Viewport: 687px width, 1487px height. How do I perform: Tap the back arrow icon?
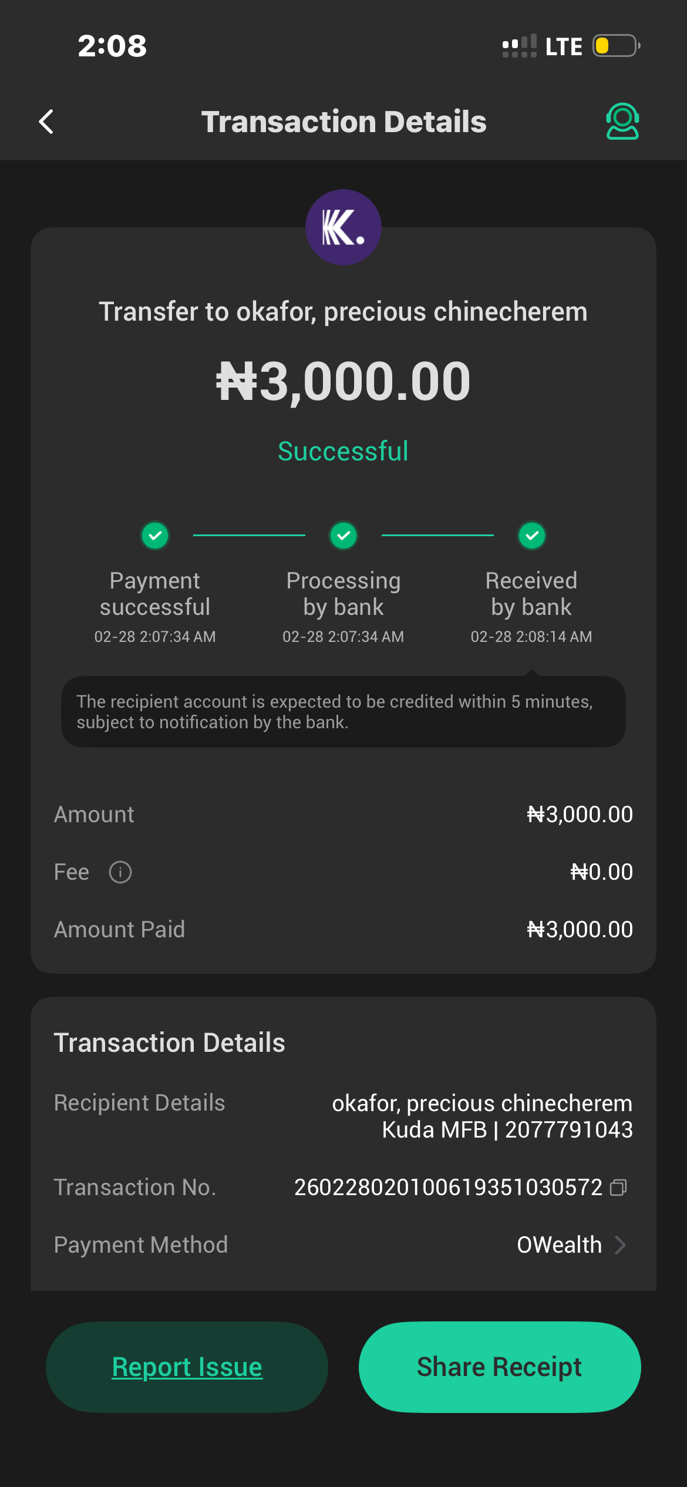[46, 122]
